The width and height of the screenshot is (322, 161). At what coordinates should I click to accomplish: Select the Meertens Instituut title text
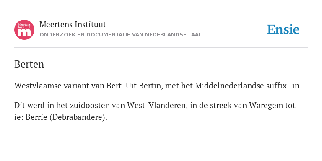73,25
